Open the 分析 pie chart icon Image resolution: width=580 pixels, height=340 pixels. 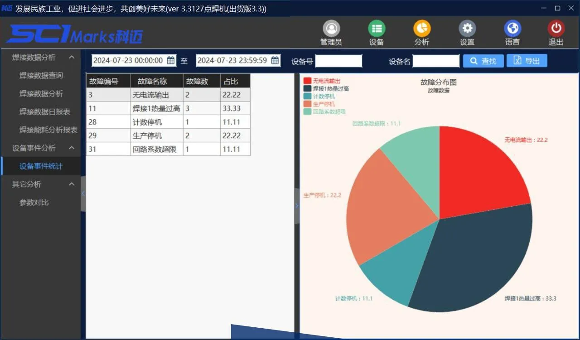coord(422,29)
